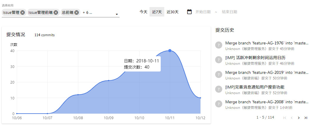Click the 10/08 data point on chart
The image size is (312, 128).
point(78,94)
